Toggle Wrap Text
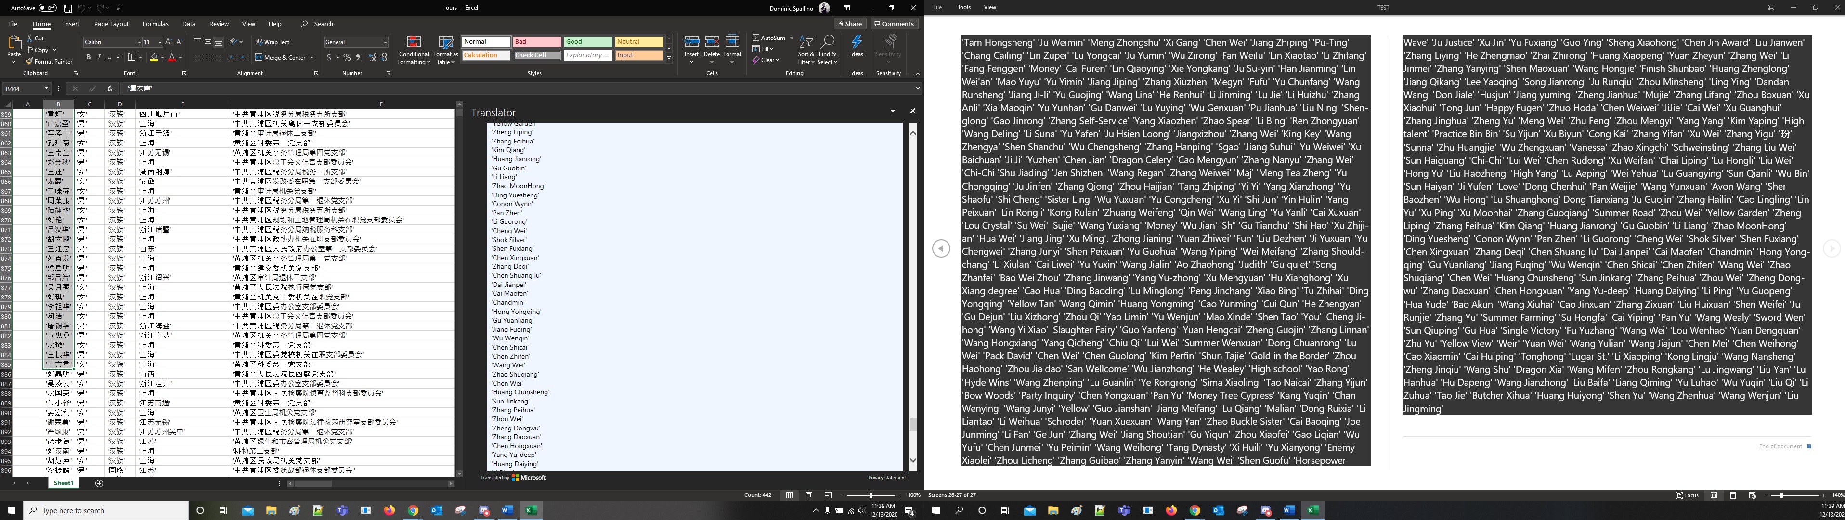Viewport: 1845px width, 520px height. 272,42
